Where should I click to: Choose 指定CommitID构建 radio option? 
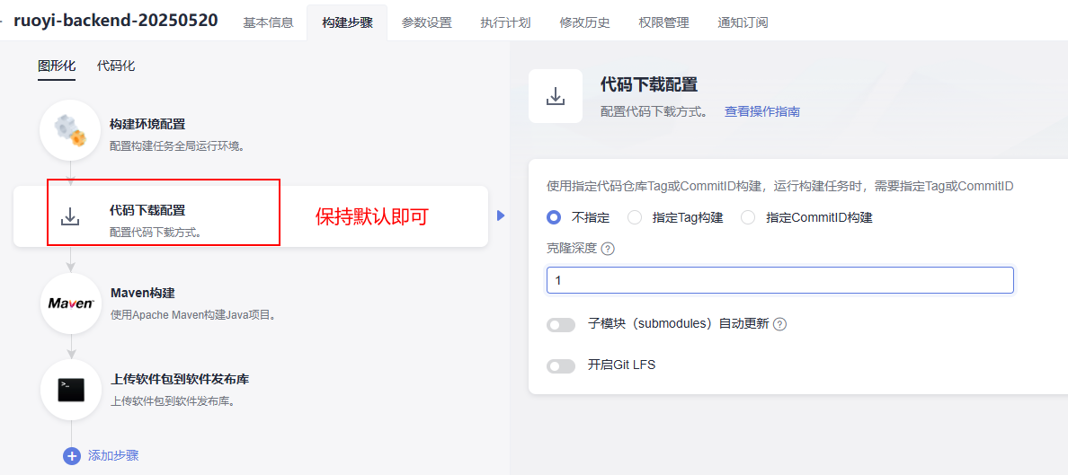pyautogui.click(x=749, y=218)
